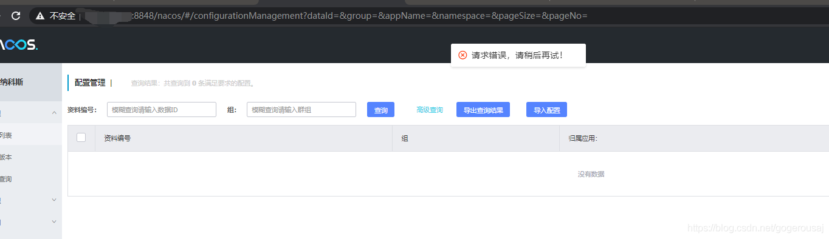The image size is (829, 239).
Task: Toggle the select-all checkbox in table header
Action: tap(81, 138)
